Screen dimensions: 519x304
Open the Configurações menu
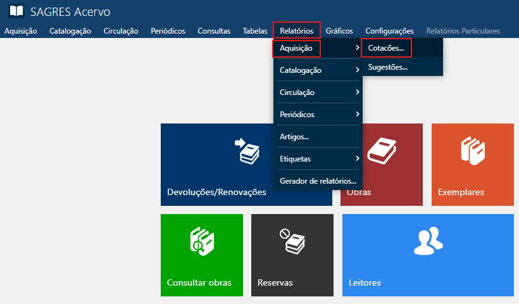point(389,30)
